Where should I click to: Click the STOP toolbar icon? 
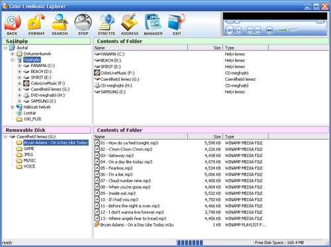pos(83,25)
